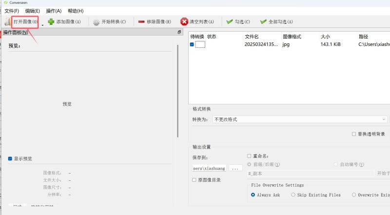Click the 勾选 checkmark icon
Image resolution: width=390 pixels, height=215 pixels.
(x=229, y=21)
